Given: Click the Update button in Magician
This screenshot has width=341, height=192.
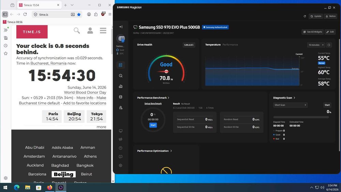Looking at the screenshot, I should [316, 16].
